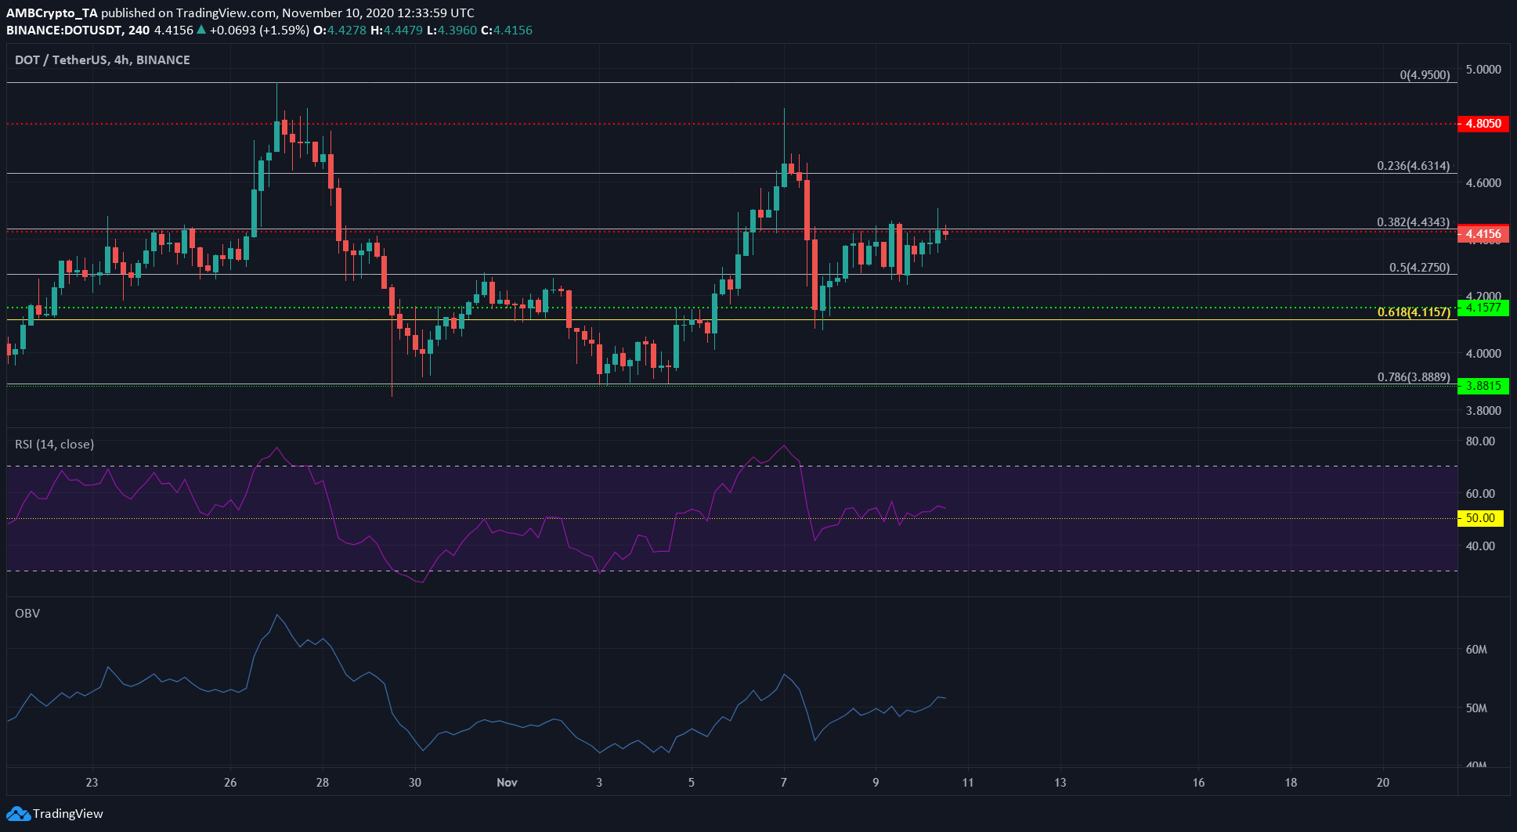1517x832 pixels.
Task: Click date 28 on the time axis
Action: (x=323, y=783)
